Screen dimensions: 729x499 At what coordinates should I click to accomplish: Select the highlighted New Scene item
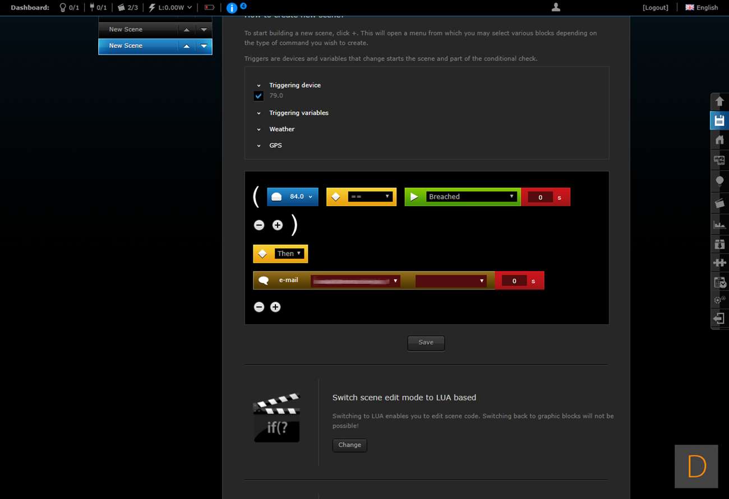(x=137, y=46)
